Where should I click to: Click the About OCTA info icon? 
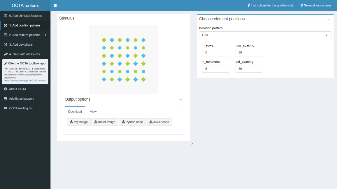point(5,89)
